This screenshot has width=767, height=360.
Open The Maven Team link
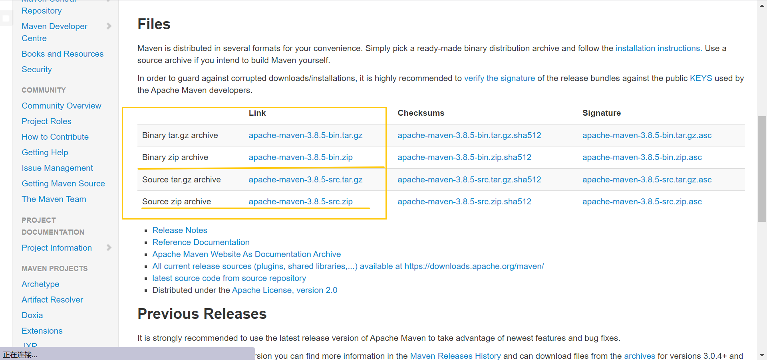click(54, 199)
